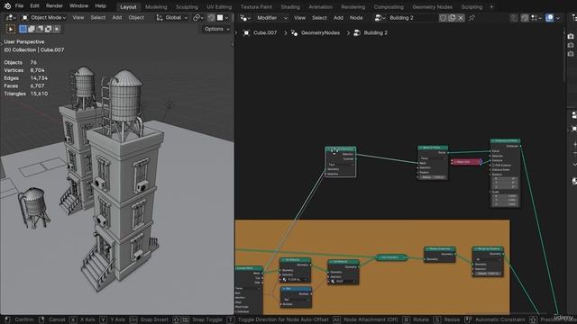
Task: Click Building 2 in the breadcrumb
Action: pos(375,32)
